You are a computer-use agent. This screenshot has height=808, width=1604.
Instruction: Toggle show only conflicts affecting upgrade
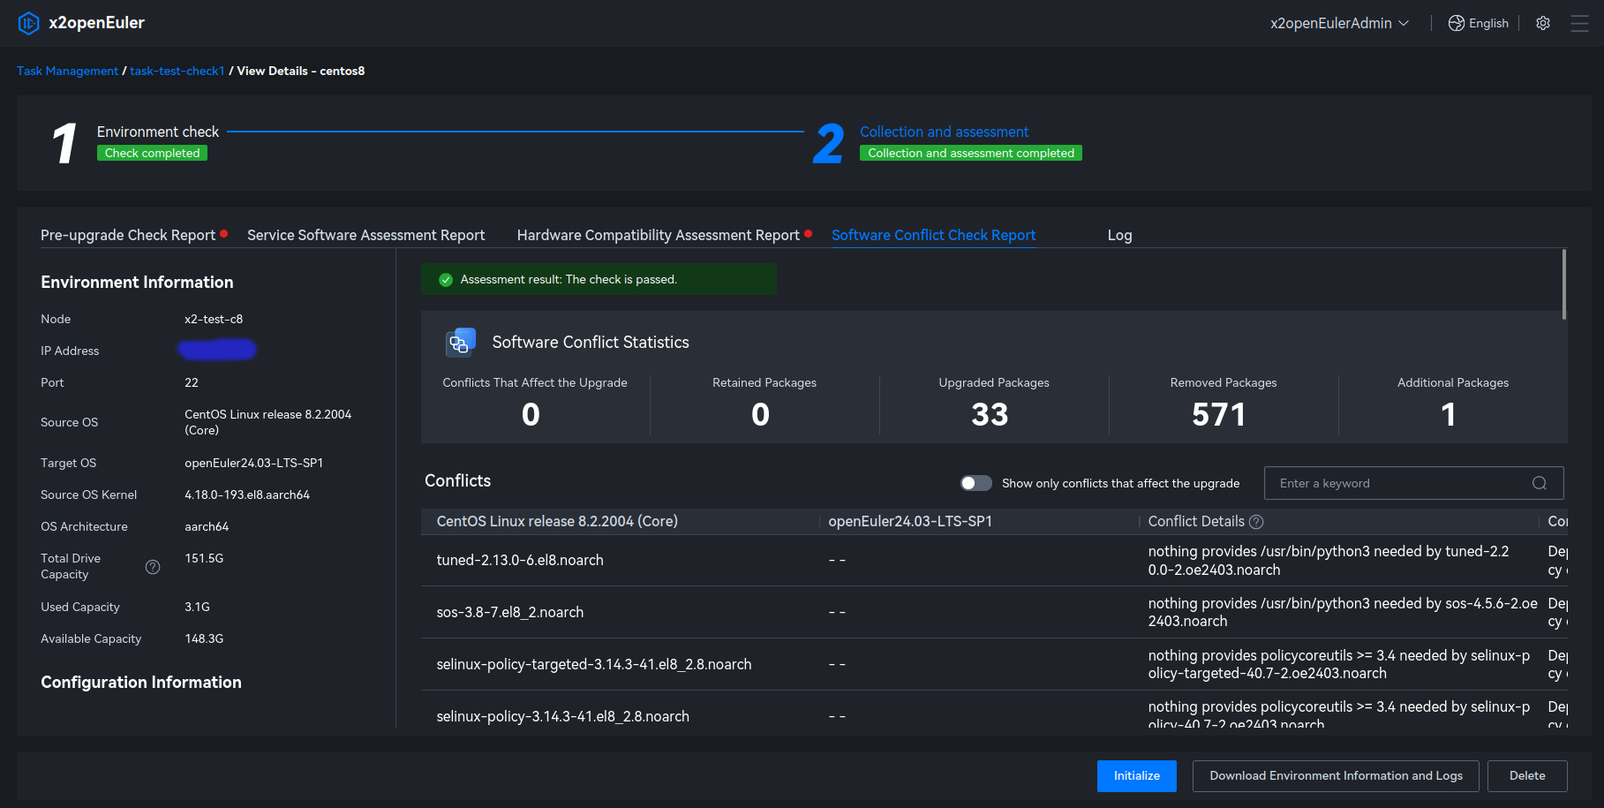pos(976,483)
